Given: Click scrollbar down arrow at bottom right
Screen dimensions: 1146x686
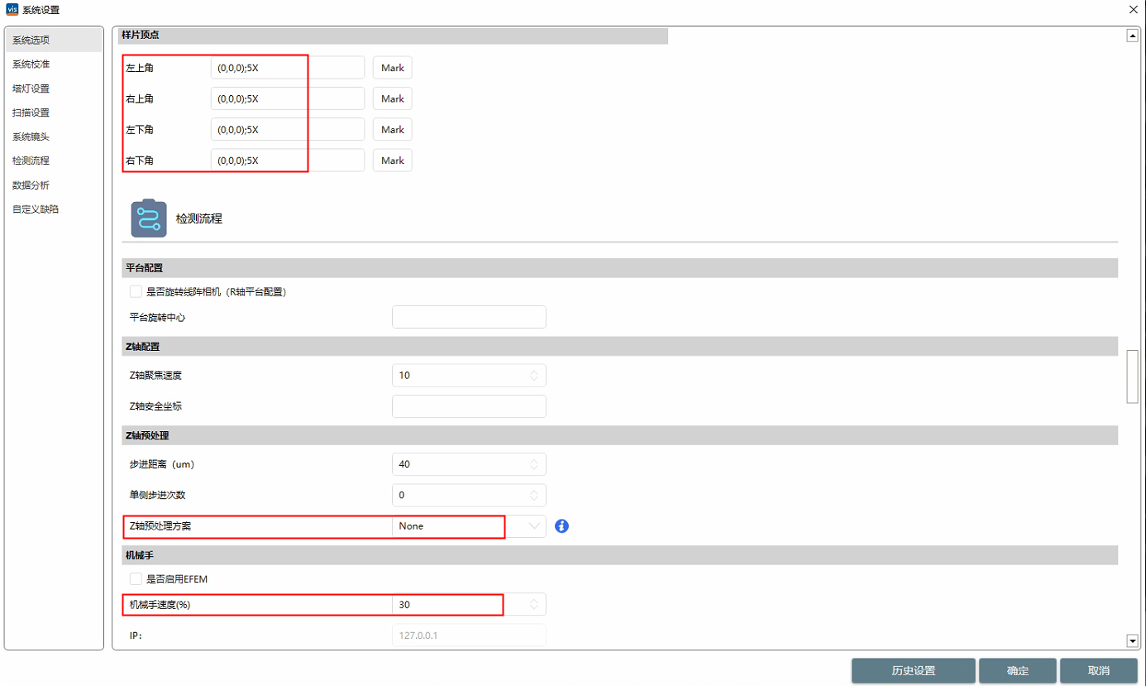Looking at the screenshot, I should pyautogui.click(x=1133, y=641).
